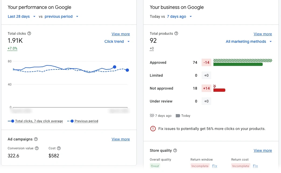Image resolution: width=281 pixels, height=173 pixels.
Task: Click the Previous period dashed legend marker
Action: click(x=71, y=121)
